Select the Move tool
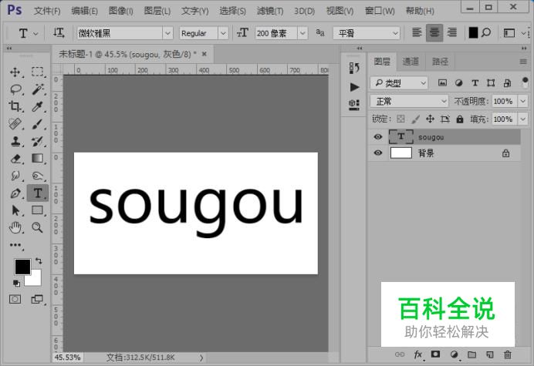The image size is (534, 366). pos(15,72)
